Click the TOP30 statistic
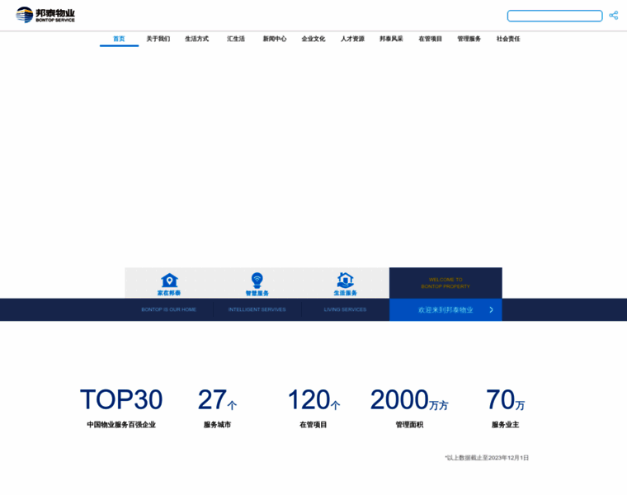Viewport: 627px width, 495px height. pyautogui.click(x=121, y=399)
